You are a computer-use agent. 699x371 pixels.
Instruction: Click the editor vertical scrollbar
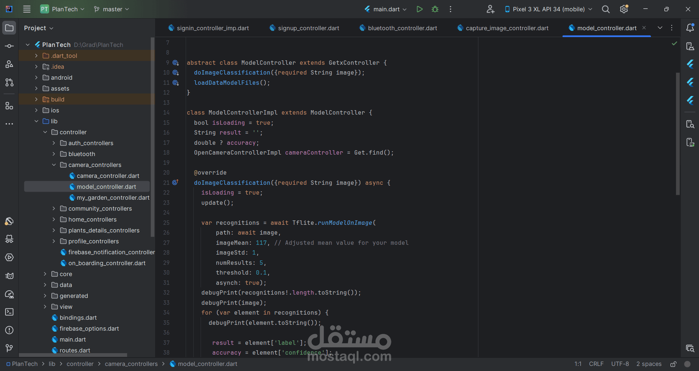(678, 134)
